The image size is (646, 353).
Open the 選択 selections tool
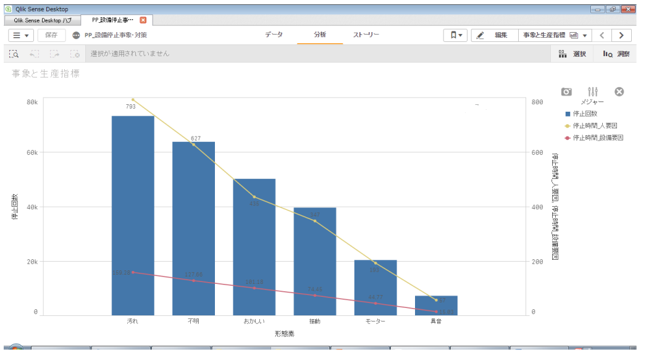click(572, 54)
